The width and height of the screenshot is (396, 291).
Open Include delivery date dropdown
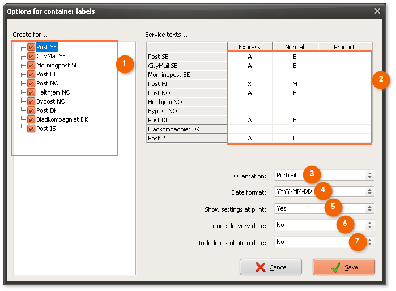click(325, 225)
